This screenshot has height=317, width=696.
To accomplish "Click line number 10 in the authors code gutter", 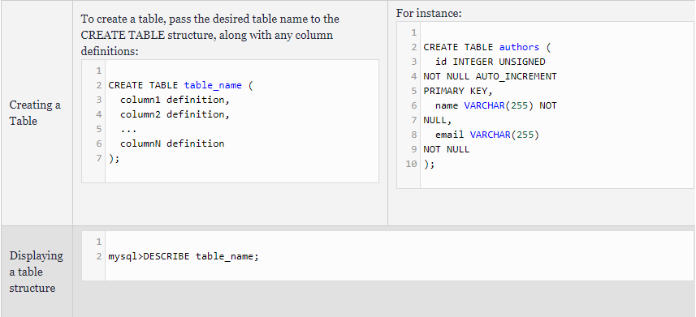I will [x=411, y=164].
